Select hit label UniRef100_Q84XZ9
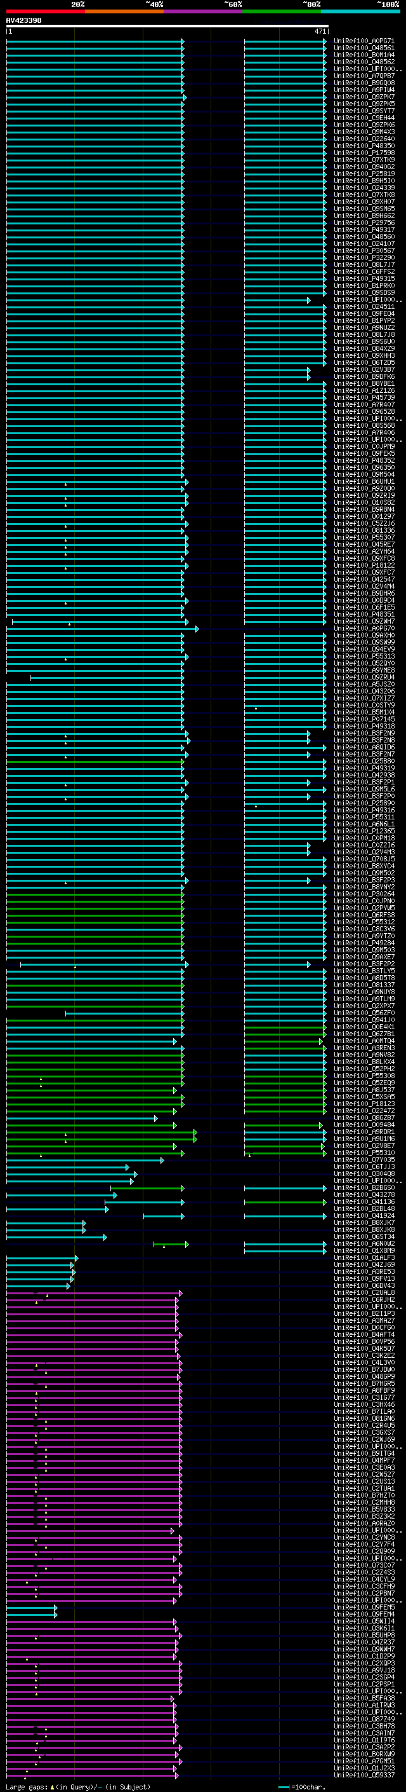Image resolution: width=406 pixels, height=1792 pixels. coord(364,348)
